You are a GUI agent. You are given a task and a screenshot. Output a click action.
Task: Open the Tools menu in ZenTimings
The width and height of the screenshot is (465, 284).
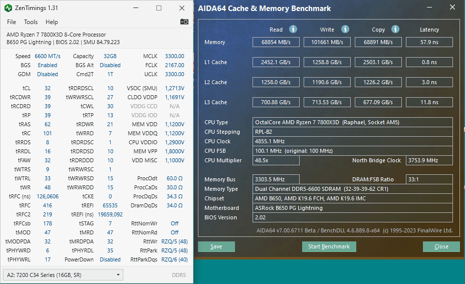[x=31, y=22]
